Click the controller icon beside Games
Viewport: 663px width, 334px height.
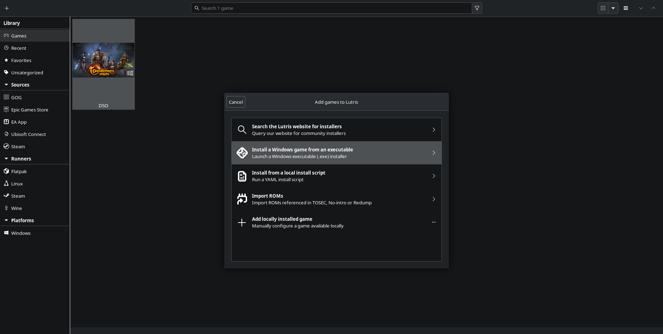(6, 35)
